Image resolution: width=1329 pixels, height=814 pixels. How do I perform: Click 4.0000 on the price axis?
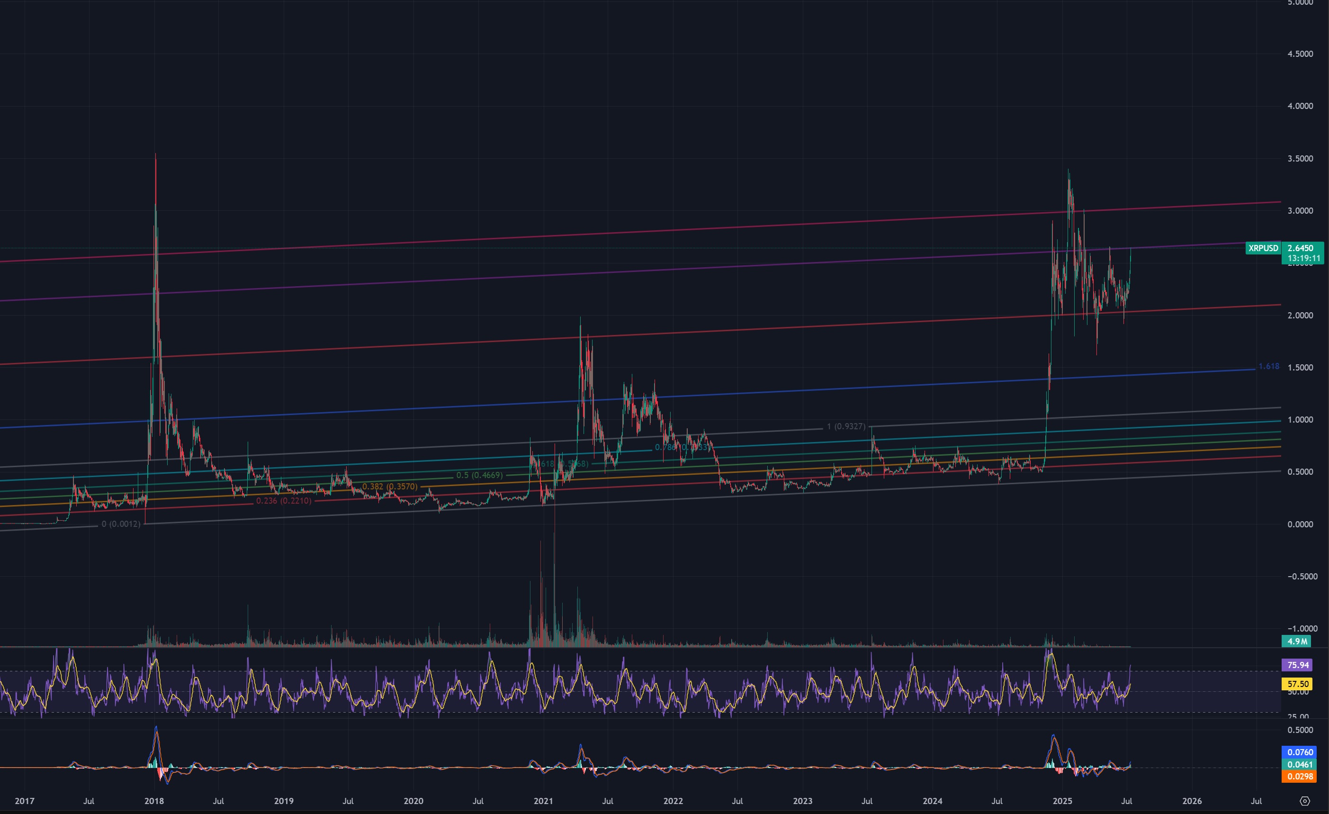click(x=1300, y=106)
